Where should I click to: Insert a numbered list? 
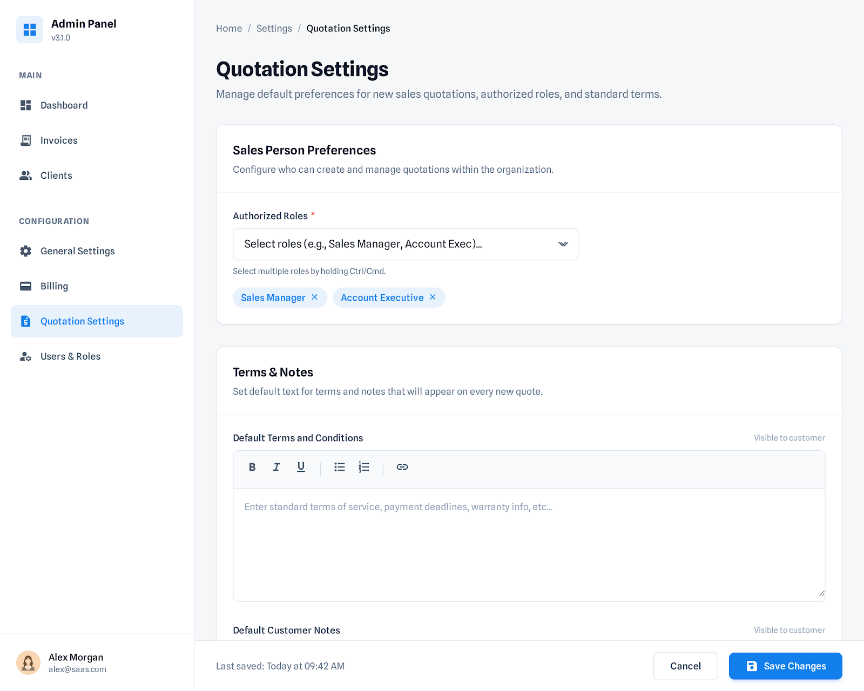[364, 467]
